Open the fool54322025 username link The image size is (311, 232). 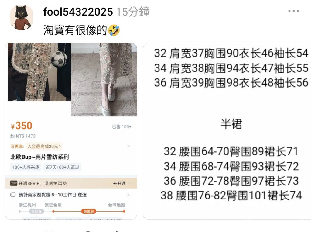78,12
